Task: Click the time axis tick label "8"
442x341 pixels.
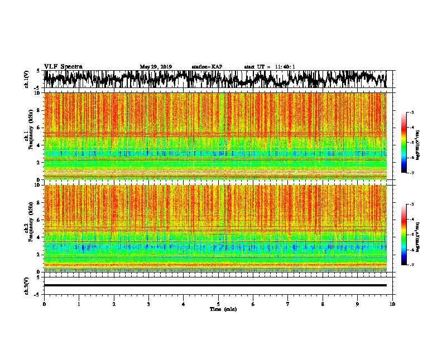Action: point(323,304)
